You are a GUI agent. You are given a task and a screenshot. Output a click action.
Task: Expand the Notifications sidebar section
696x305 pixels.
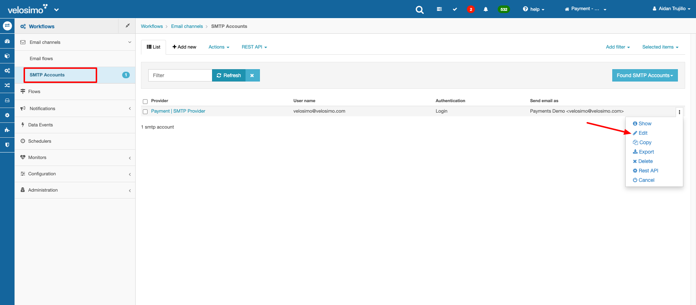[x=75, y=109]
